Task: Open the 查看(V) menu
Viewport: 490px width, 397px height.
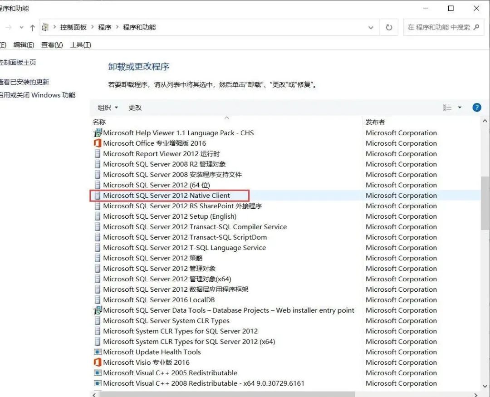Action: 52,44
